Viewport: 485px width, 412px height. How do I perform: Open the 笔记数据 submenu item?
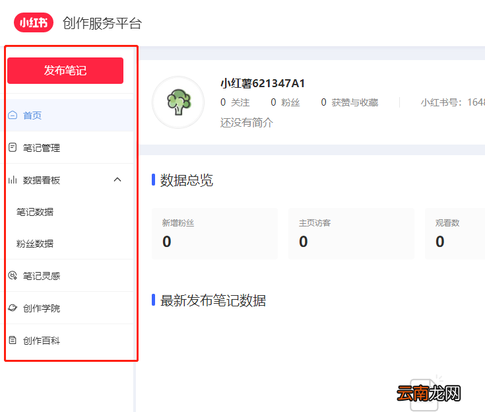click(35, 212)
